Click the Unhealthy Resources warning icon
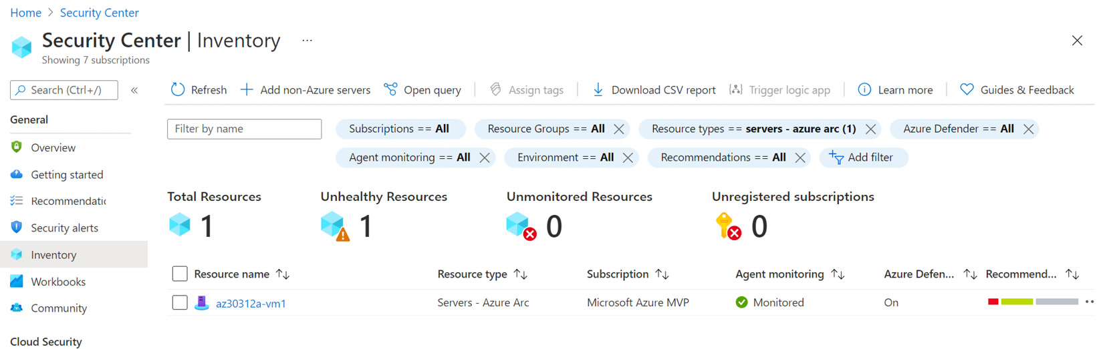1103x349 pixels. pos(335,226)
